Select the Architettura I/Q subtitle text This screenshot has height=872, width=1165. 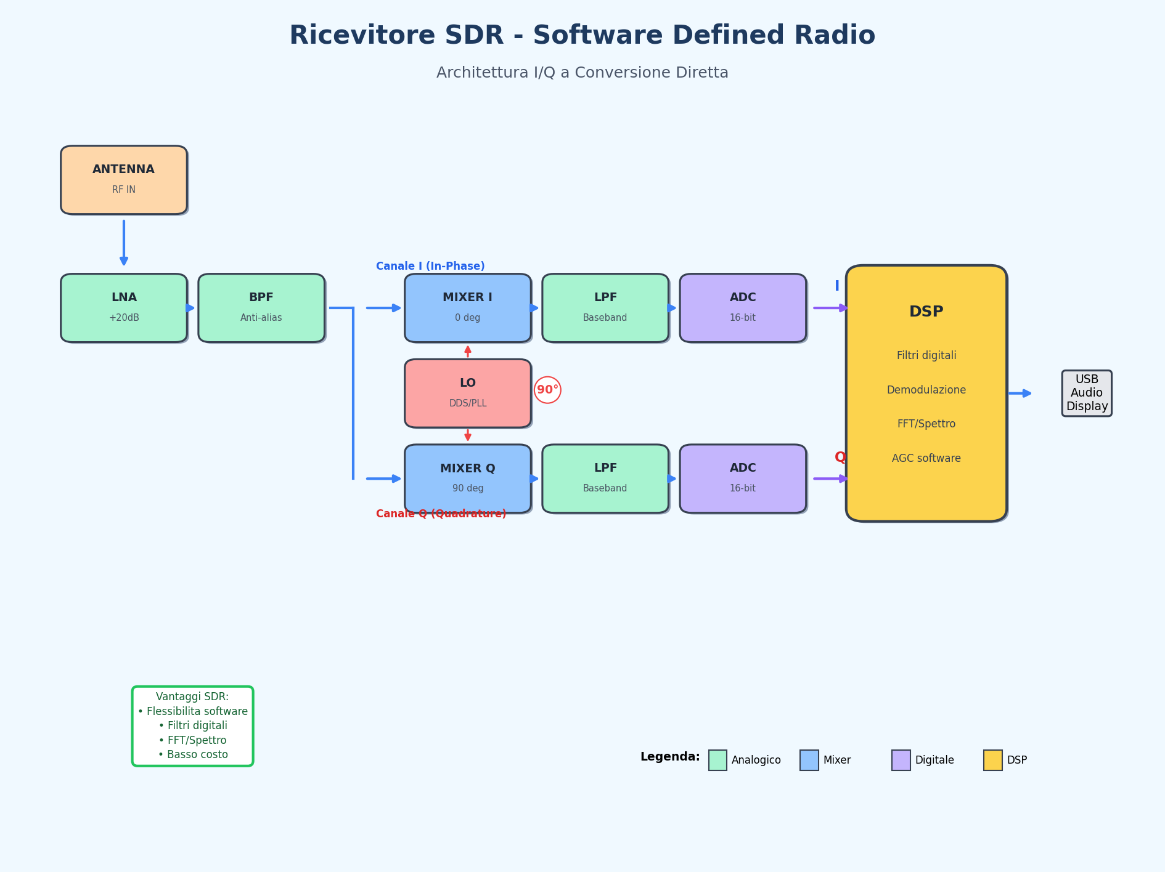582,72
